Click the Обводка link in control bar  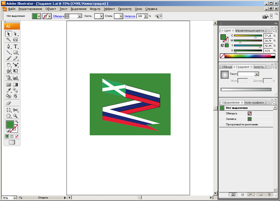click(x=59, y=16)
